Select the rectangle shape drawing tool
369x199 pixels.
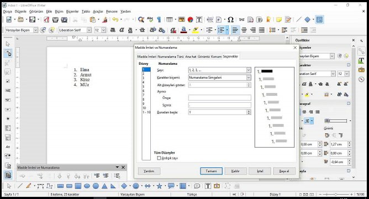coord(60,186)
